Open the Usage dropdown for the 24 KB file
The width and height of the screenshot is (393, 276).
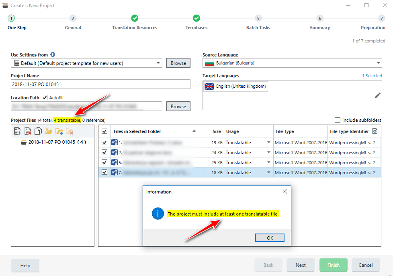coord(269,152)
